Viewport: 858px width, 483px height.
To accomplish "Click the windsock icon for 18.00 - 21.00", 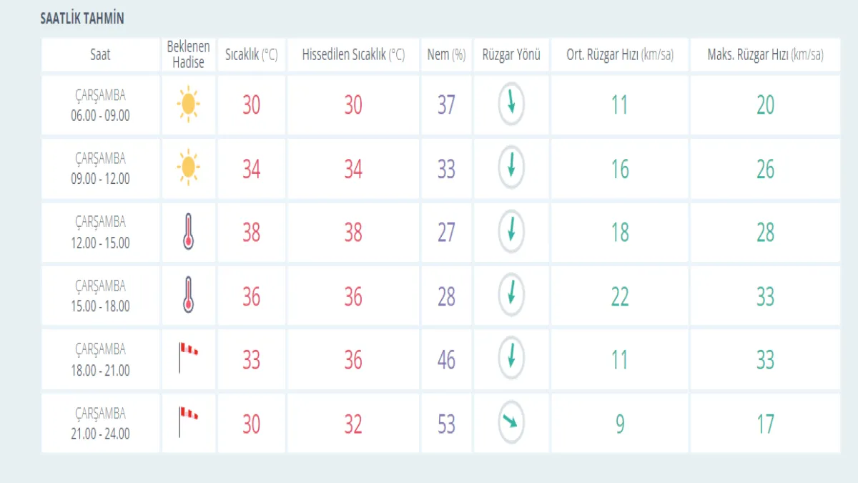I will [187, 358].
